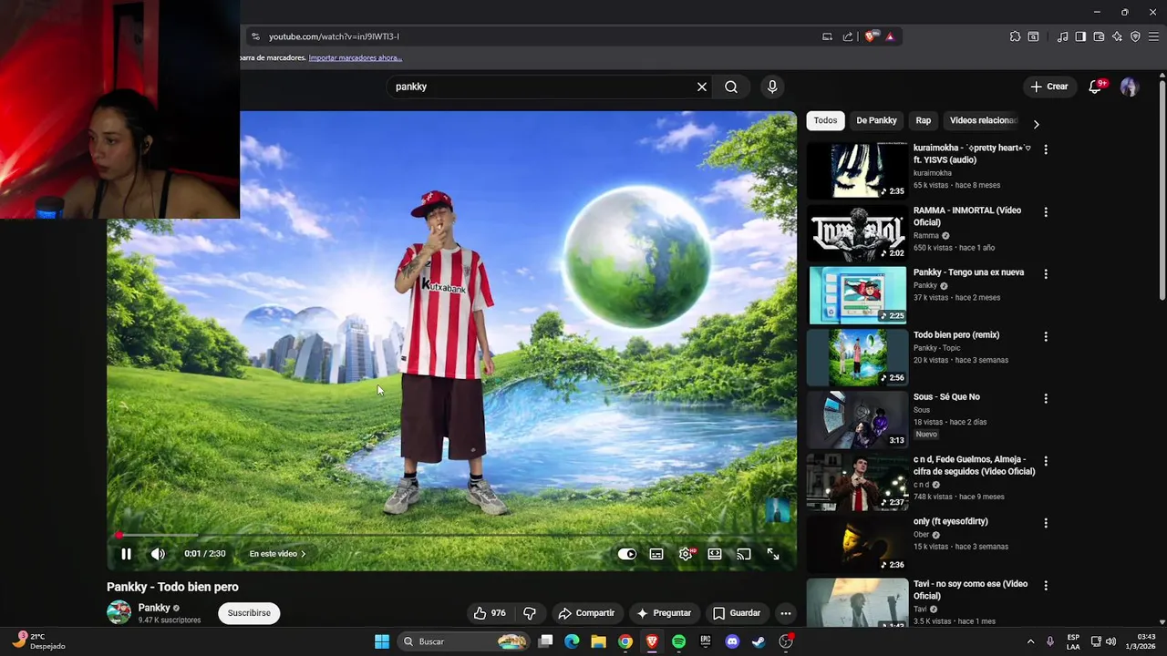Open Brave VPN shield icon
The height and width of the screenshot is (656, 1167).
[1135, 36]
